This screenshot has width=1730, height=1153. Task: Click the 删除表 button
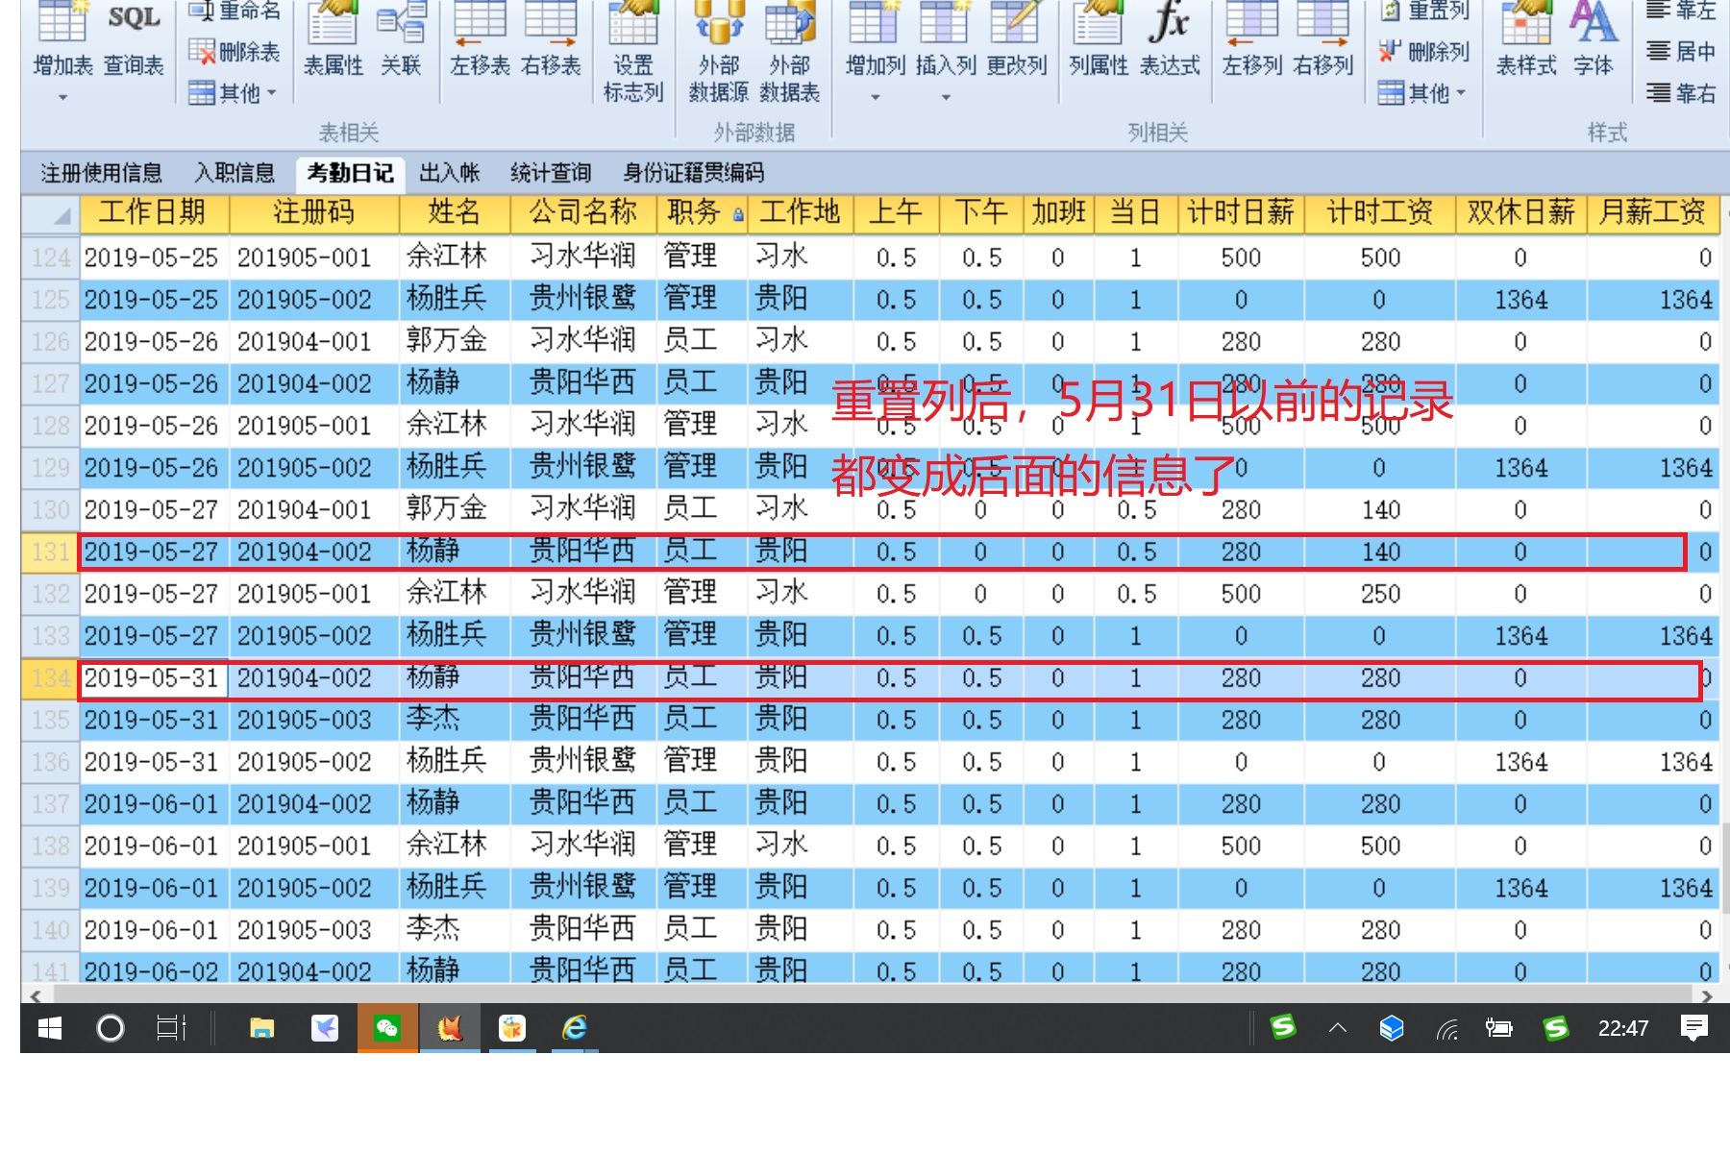235,52
